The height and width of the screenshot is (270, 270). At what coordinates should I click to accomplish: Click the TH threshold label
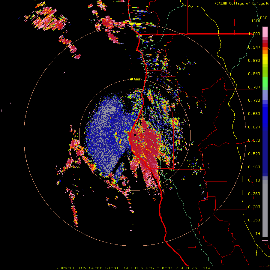point(258,234)
